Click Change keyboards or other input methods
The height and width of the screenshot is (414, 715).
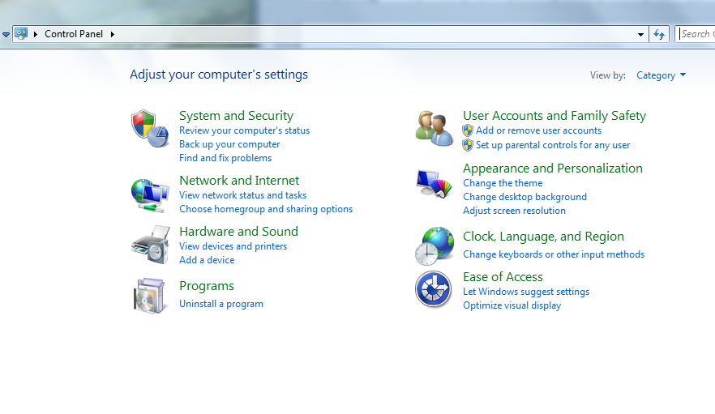click(554, 254)
